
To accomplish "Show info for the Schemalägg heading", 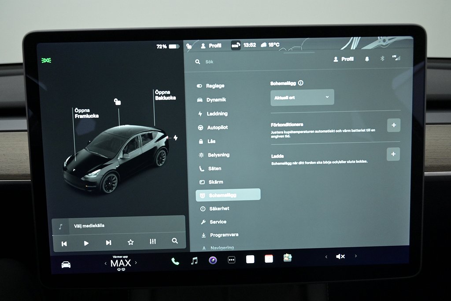I will (x=301, y=83).
